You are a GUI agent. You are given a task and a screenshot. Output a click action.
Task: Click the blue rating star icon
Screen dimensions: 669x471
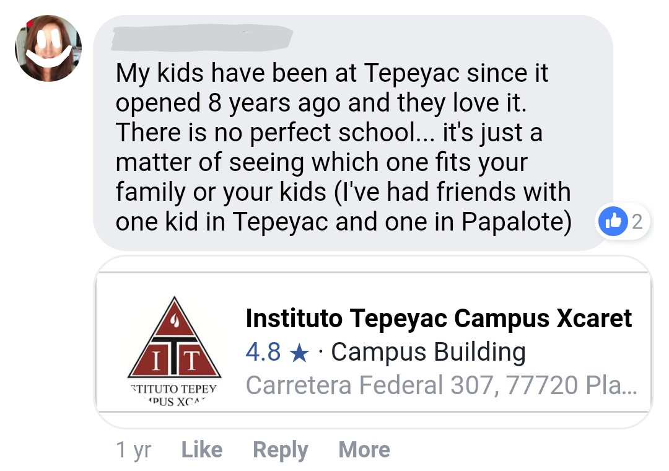(x=299, y=353)
